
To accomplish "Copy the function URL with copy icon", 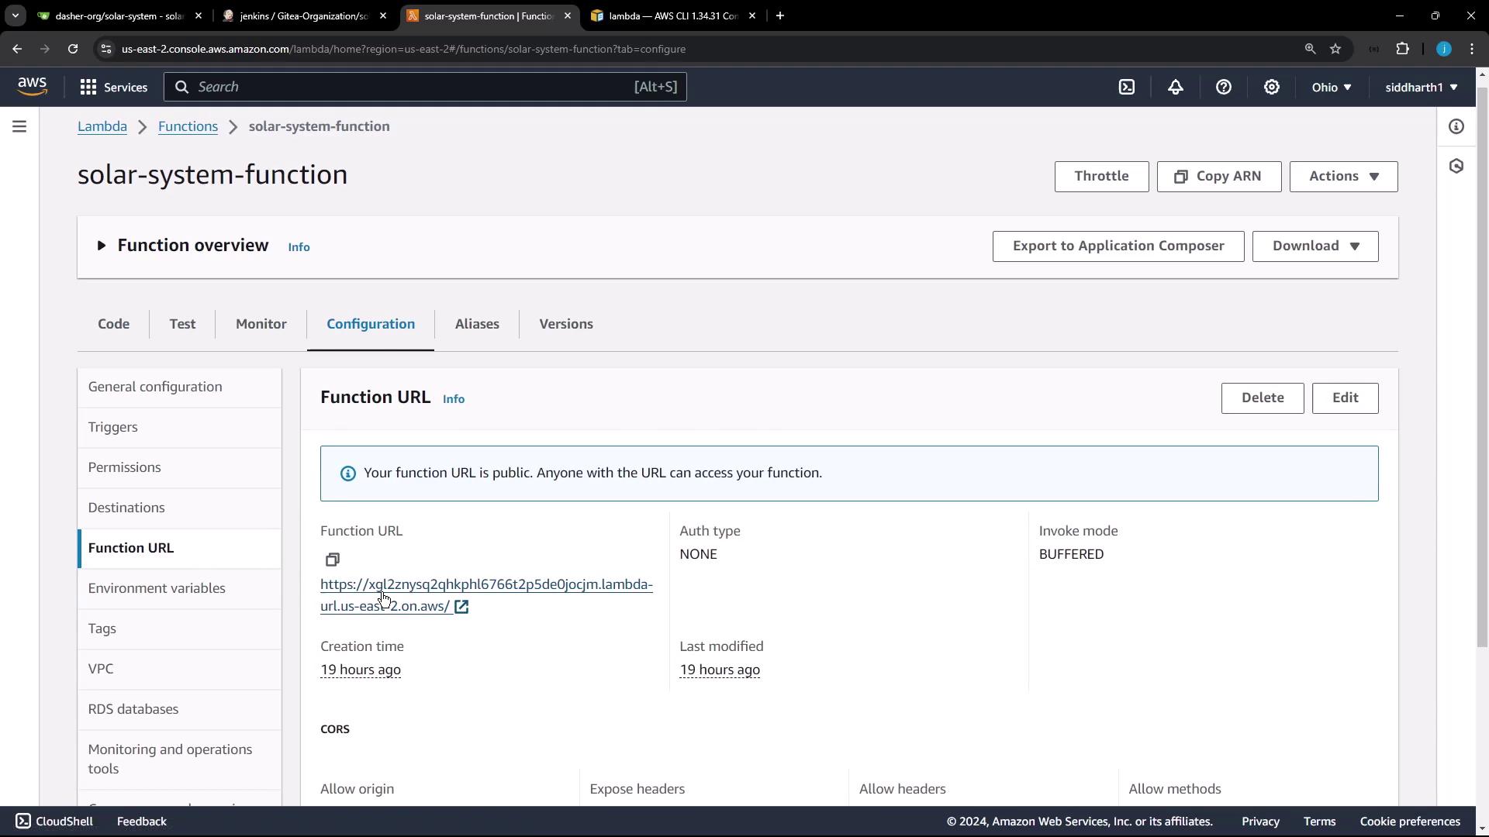I will pos(333,560).
